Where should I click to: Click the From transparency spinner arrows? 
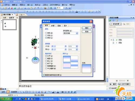pos(77,46)
